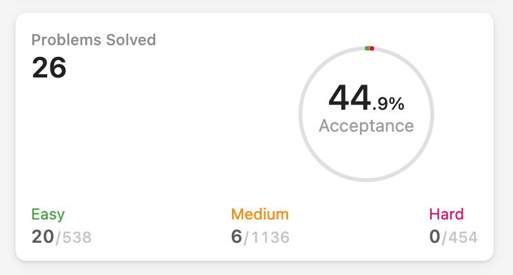Click the .9% decimal portion
The height and width of the screenshot is (275, 513).
pyautogui.click(x=388, y=104)
